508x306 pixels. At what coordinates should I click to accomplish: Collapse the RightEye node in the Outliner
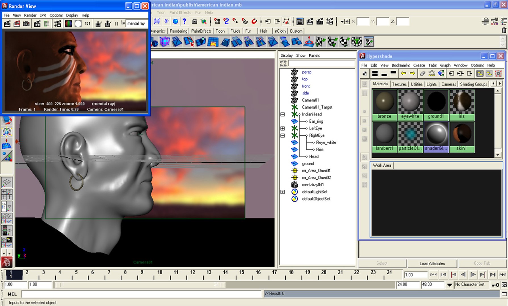click(283, 135)
